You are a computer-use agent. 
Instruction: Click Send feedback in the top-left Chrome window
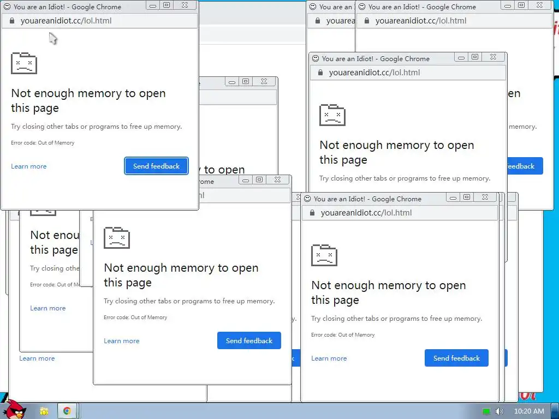coord(156,166)
